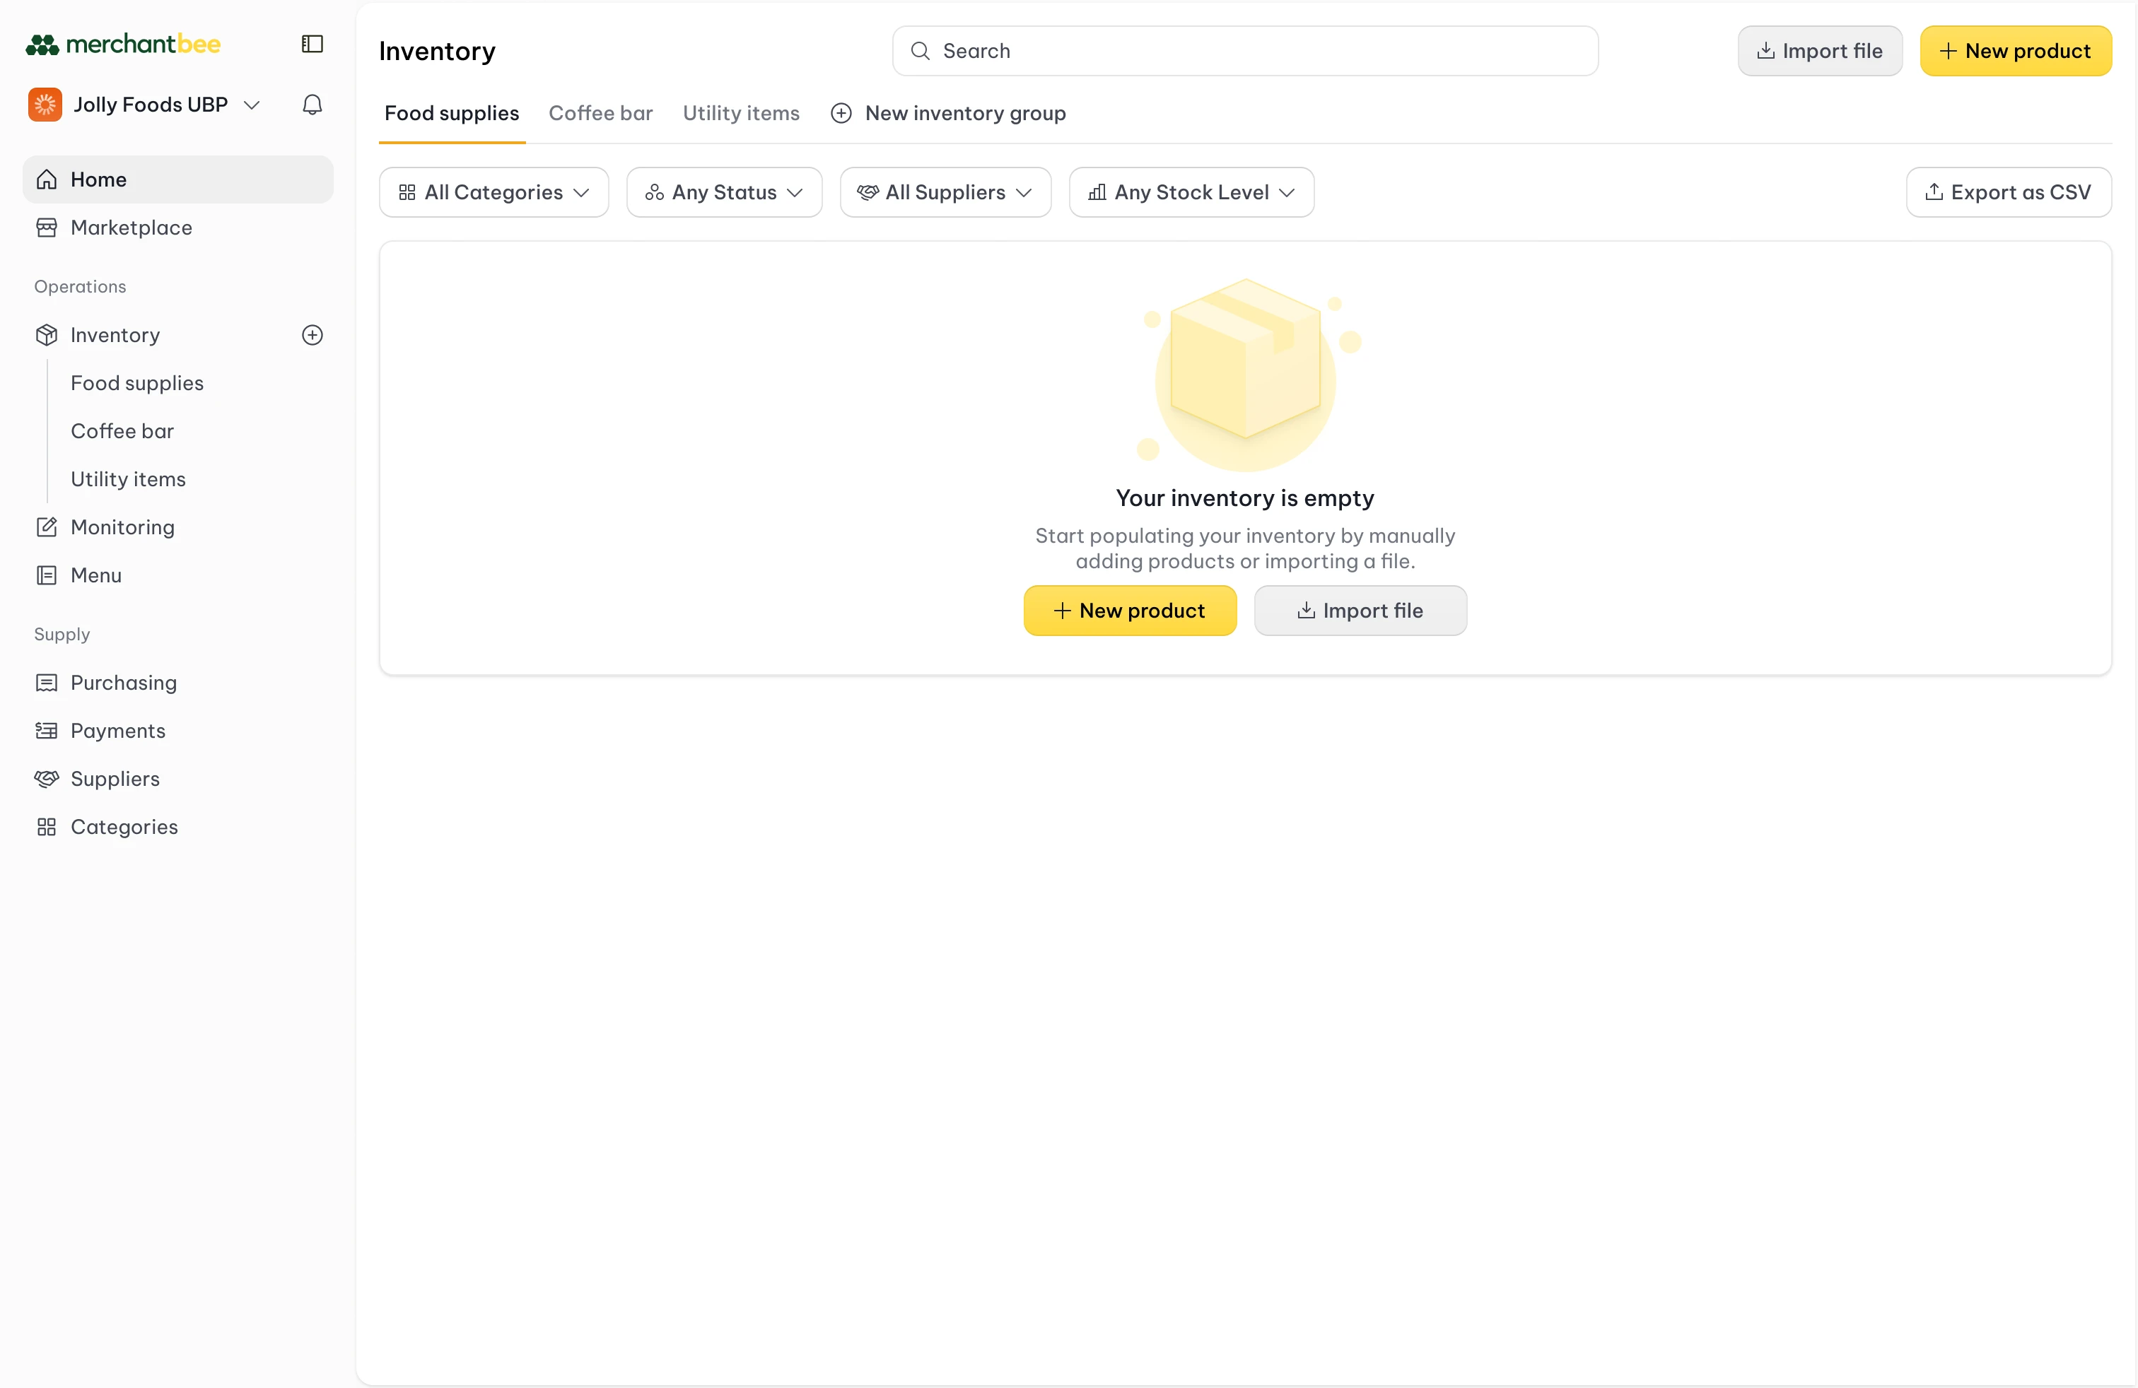Open the All Categories filter
2138x1388 pixels.
point(493,192)
